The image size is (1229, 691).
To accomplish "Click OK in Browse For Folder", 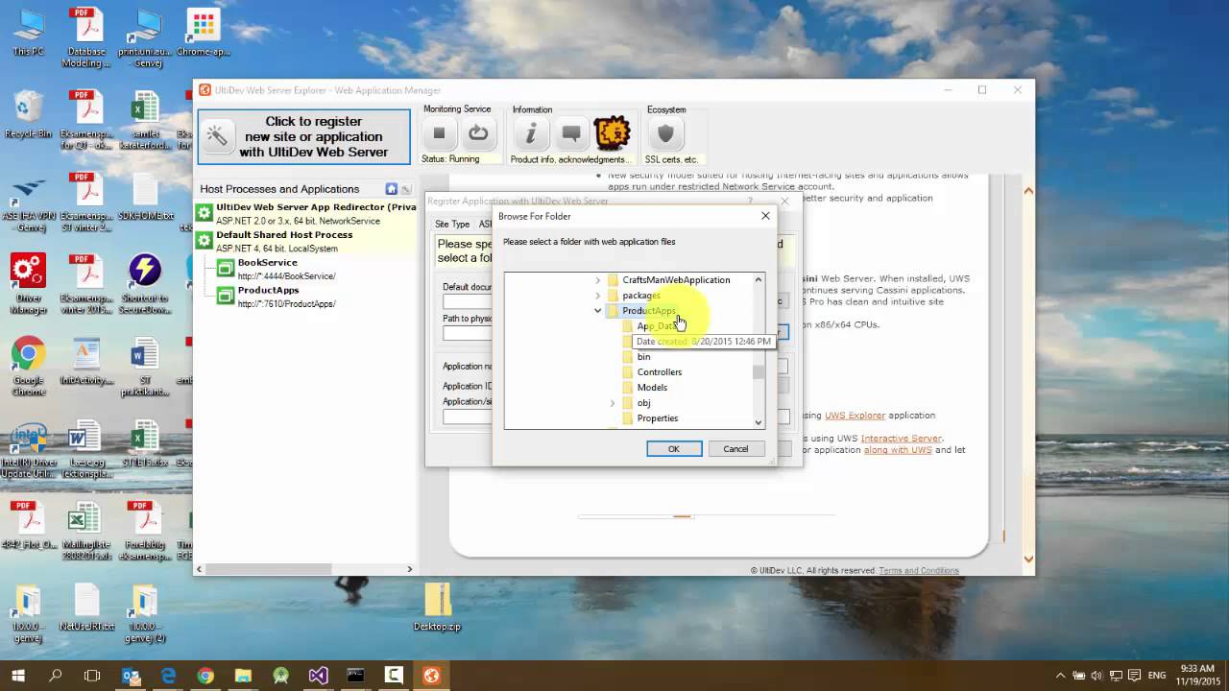I will click(x=674, y=449).
